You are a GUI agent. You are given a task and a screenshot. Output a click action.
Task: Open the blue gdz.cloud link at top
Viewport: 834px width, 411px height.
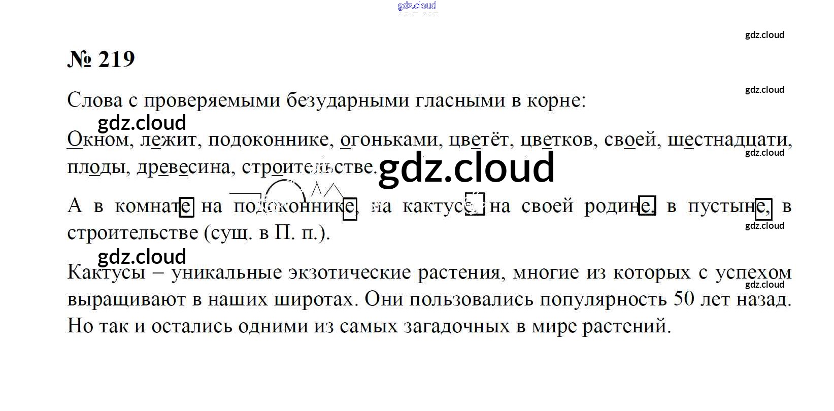[417, 6]
